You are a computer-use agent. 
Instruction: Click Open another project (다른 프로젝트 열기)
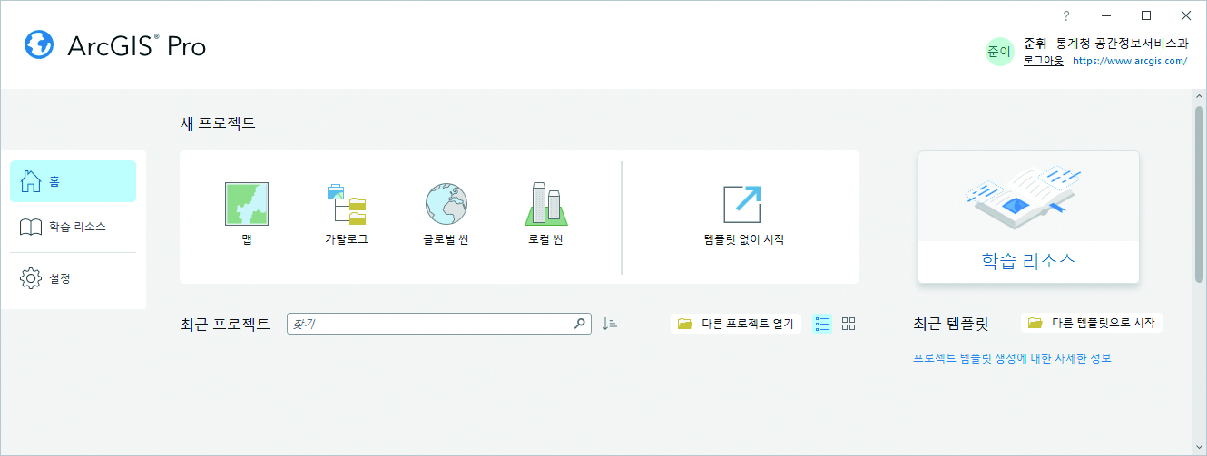point(736,324)
